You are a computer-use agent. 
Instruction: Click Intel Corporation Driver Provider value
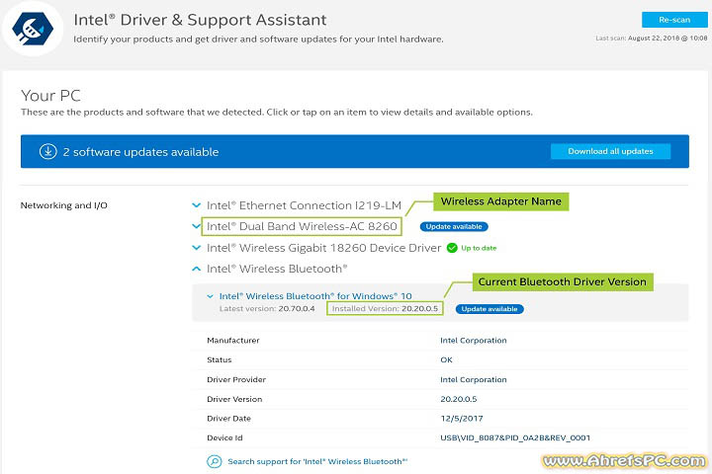click(473, 379)
